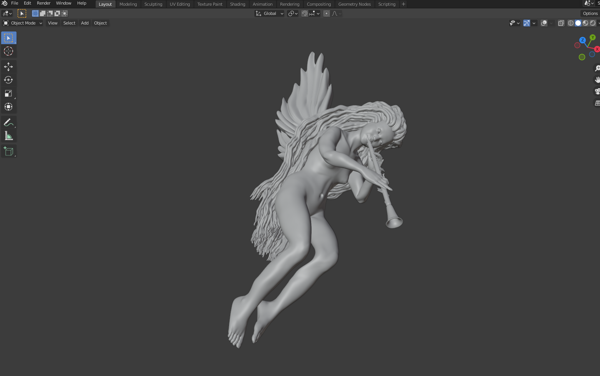Open proportional editing falloff dropdown
Screen dimensions: 600x376
click(x=336, y=13)
